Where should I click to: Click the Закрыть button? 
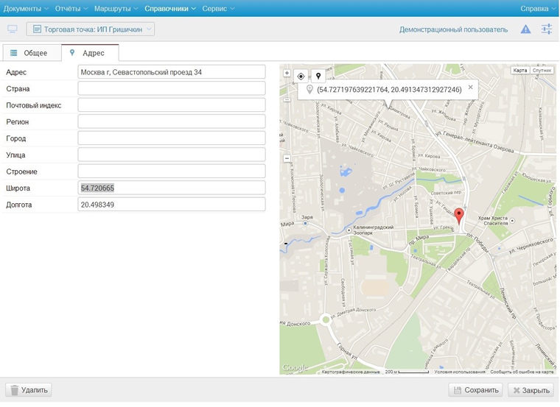(x=531, y=390)
